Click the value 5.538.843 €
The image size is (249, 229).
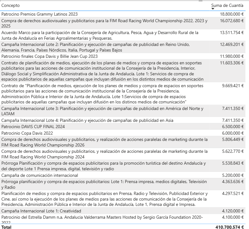[x=233, y=163]
